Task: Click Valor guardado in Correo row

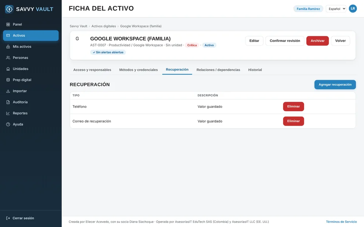Action: tap(210, 121)
